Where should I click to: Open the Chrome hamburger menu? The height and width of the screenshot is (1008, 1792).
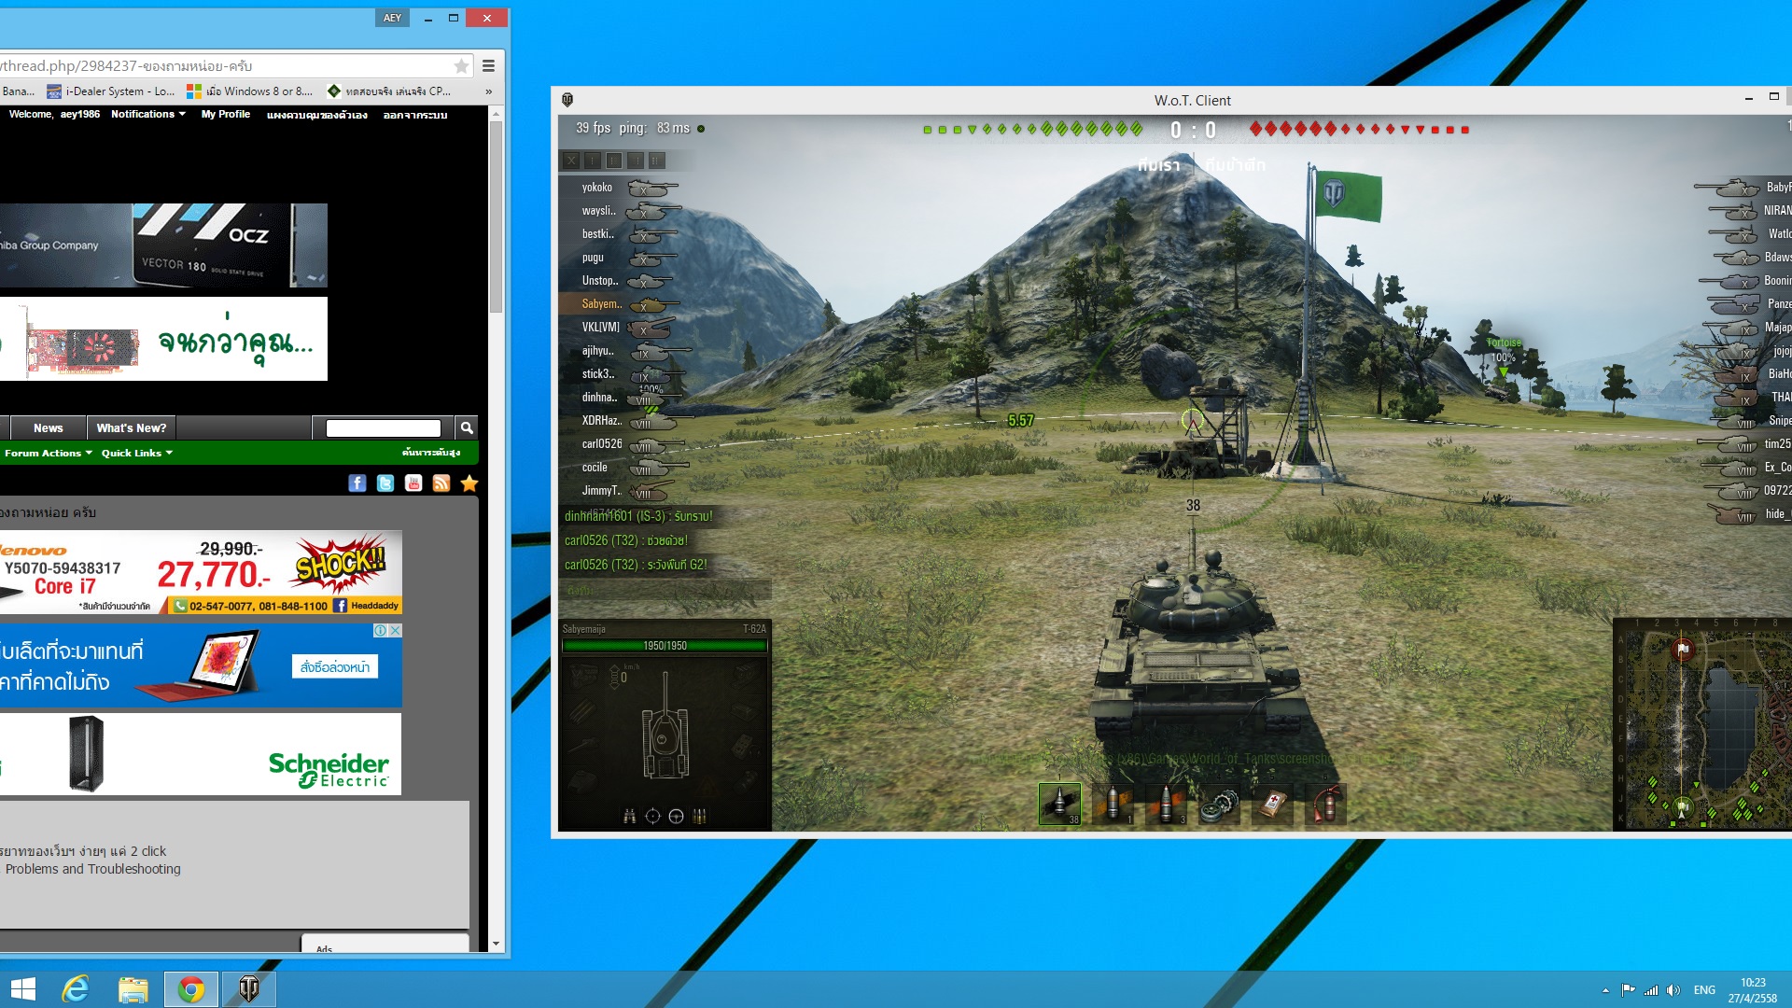pos(488,66)
